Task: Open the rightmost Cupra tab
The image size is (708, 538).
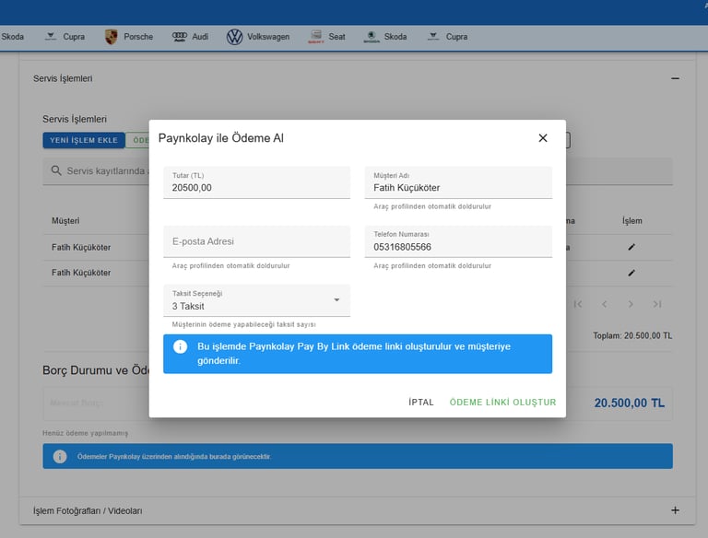Action: point(447,37)
